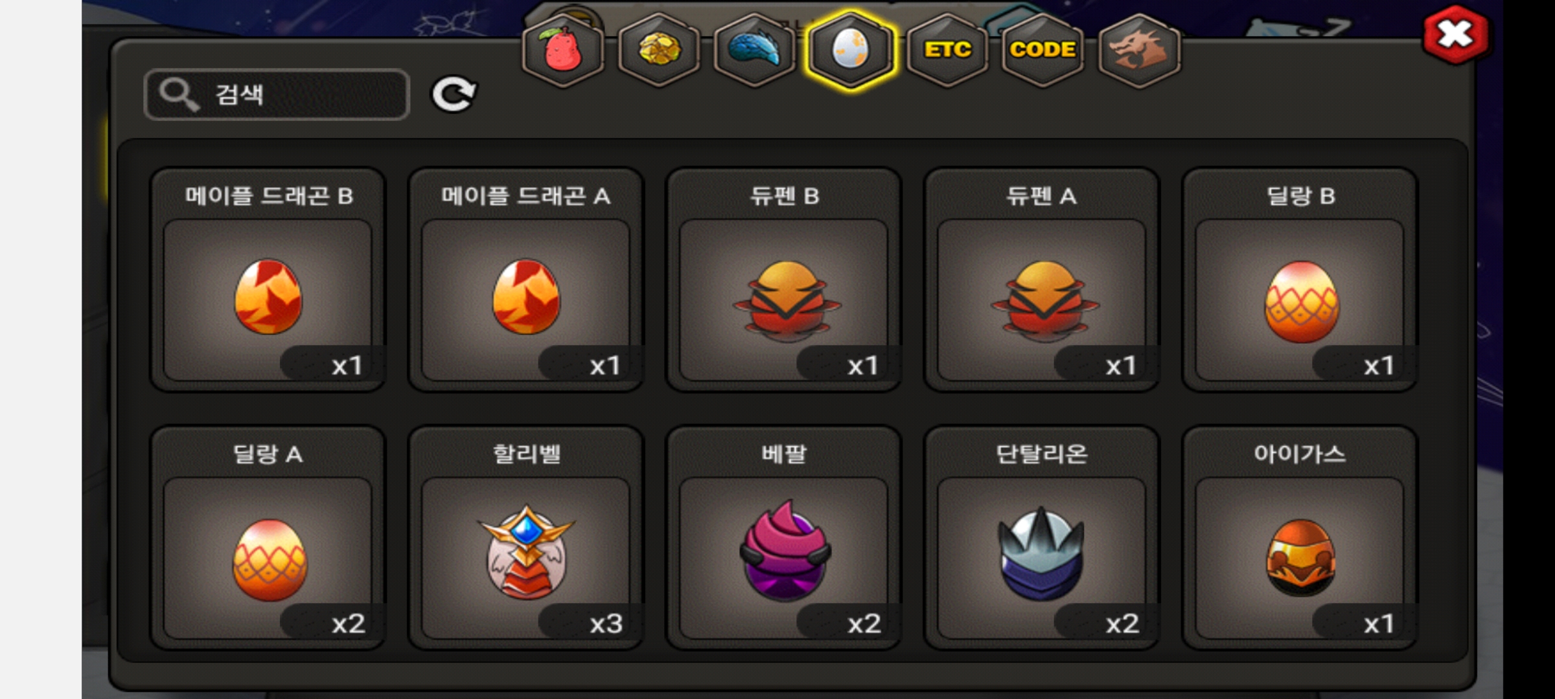Open the fruit food category tab
Screen dimensions: 1555x699
point(562,50)
